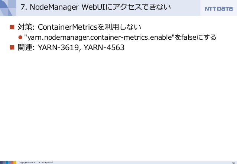Click the orange-red square in the footer
The width and height of the screenshot is (237, 164).
click(12, 163)
